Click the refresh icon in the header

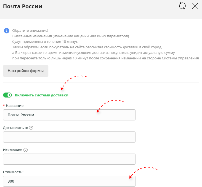pos(182,6)
